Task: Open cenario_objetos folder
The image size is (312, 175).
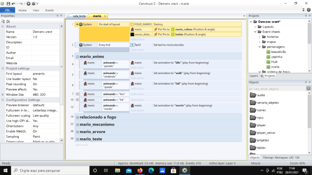Action: point(264,103)
